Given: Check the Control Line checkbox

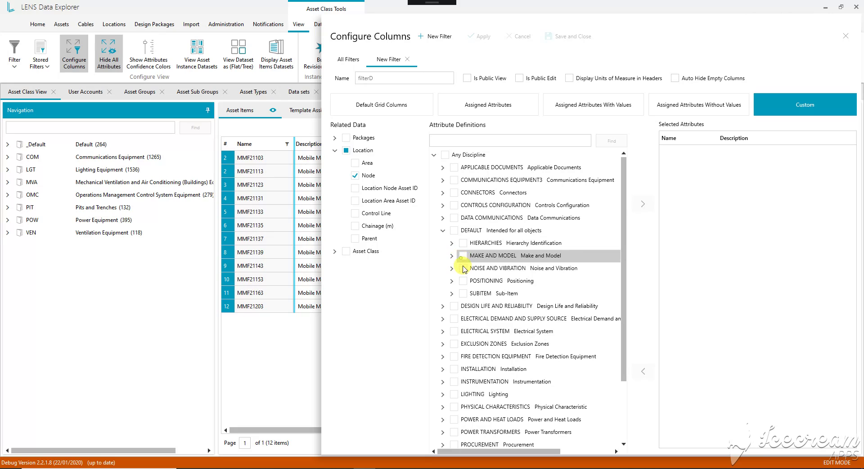Looking at the screenshot, I should [355, 213].
